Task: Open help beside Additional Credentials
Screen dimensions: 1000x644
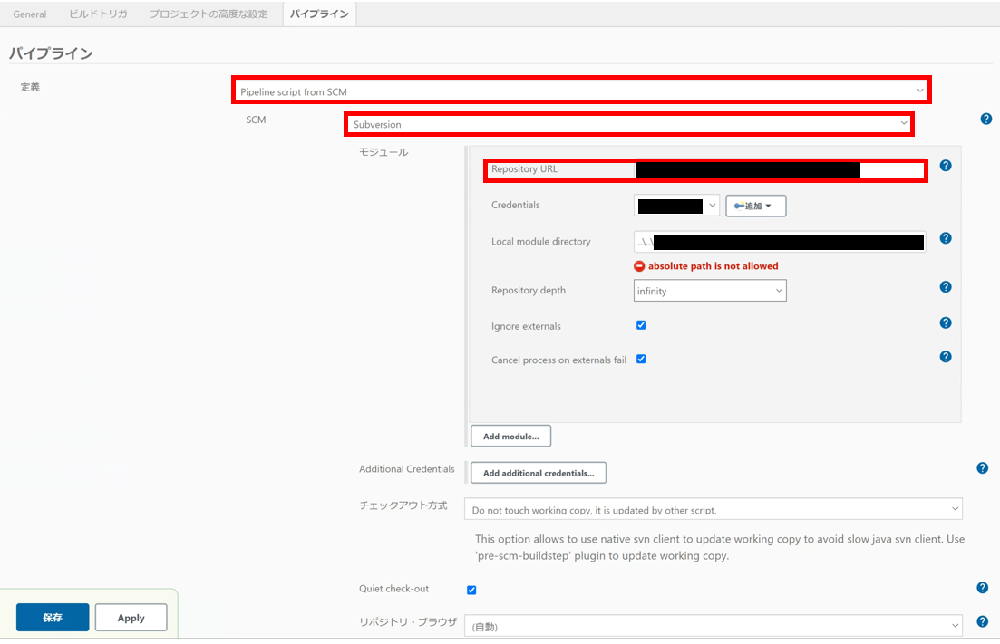Action: (x=982, y=468)
